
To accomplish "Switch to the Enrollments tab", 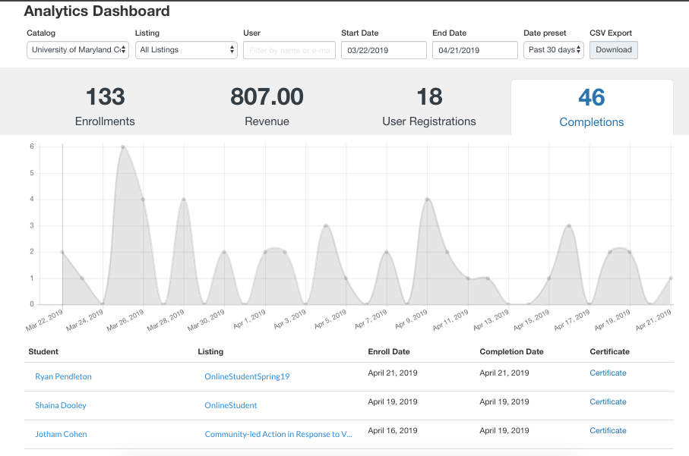I will click(x=105, y=107).
